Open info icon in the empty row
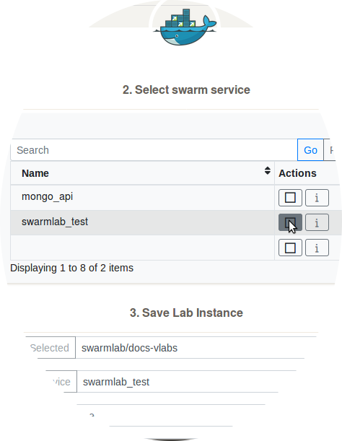The image size is (342, 441). 317,248
